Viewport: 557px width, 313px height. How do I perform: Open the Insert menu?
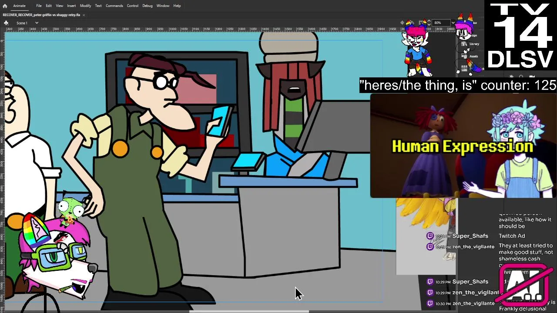tap(71, 6)
